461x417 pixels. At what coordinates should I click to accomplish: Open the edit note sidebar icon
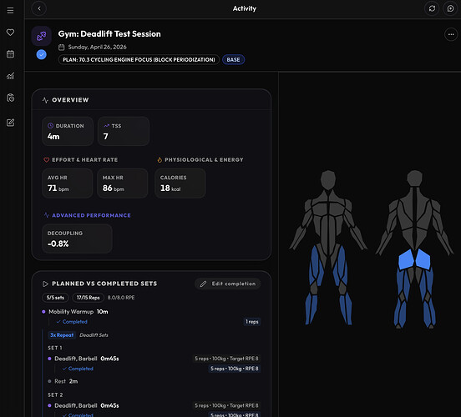coord(10,123)
